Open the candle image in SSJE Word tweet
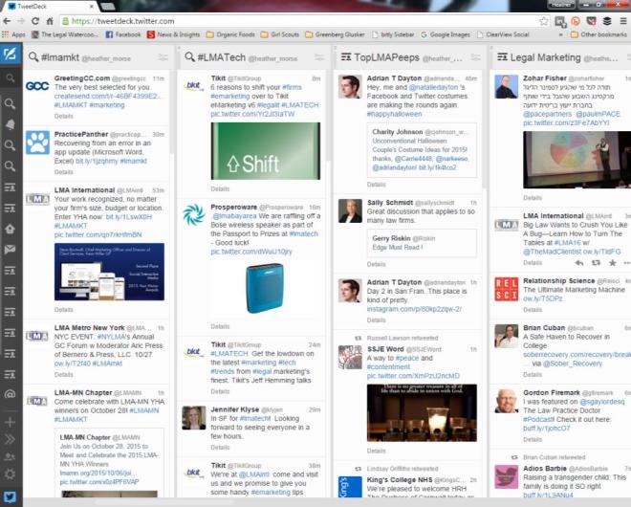631x507 pixels. [422, 412]
